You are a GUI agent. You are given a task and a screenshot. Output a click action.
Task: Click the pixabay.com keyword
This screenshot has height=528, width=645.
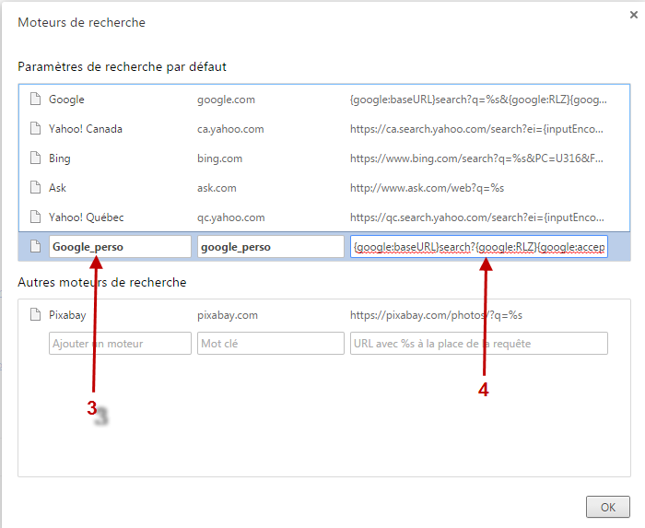pyautogui.click(x=228, y=315)
